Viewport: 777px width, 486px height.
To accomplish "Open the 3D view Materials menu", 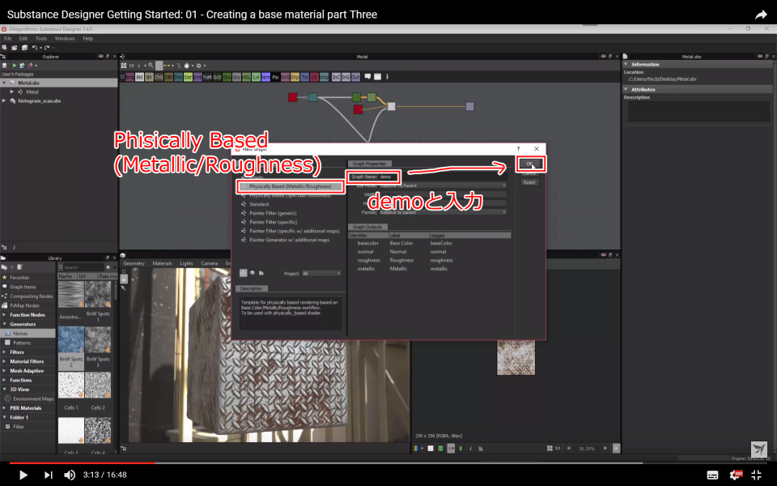I will (162, 263).
